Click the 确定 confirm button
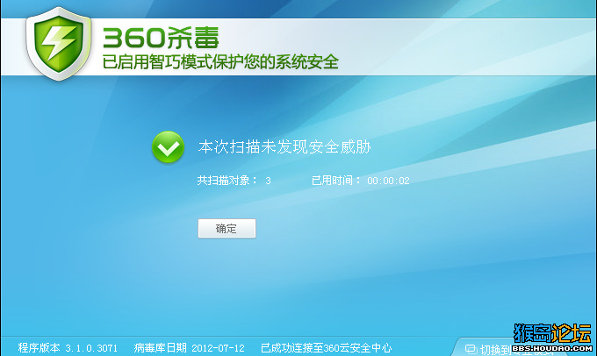Image resolution: width=597 pixels, height=356 pixels. tap(227, 228)
